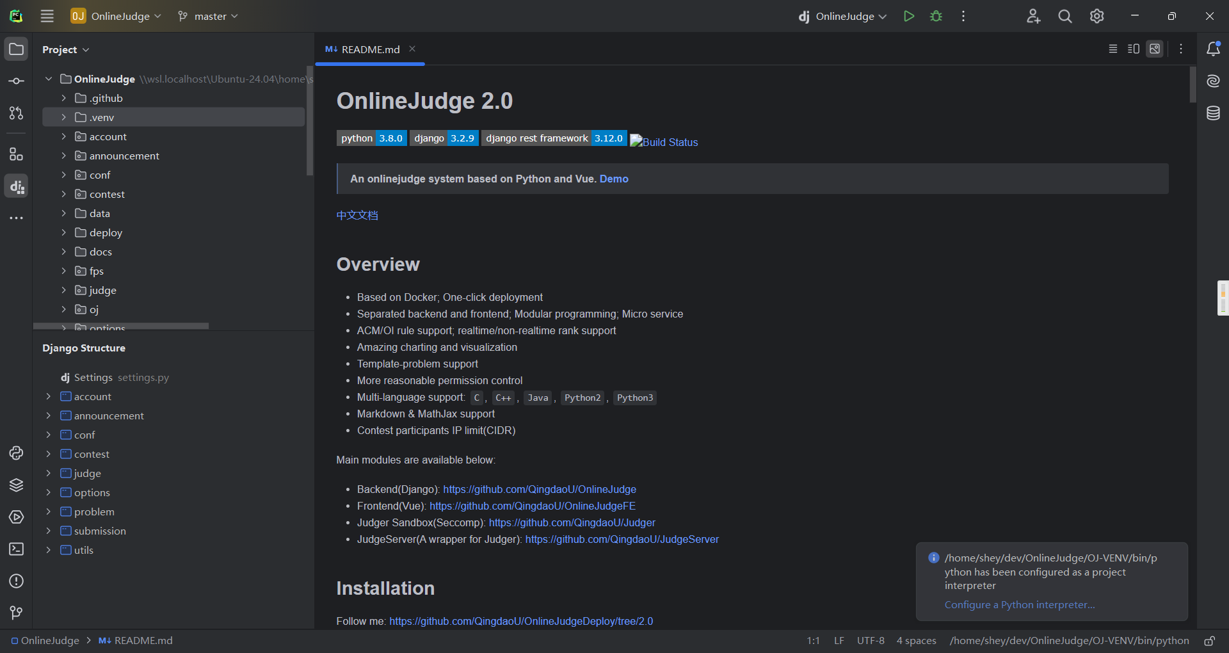
Task: Open the OnlineJudgeFE GitHub link
Action: (x=533, y=506)
